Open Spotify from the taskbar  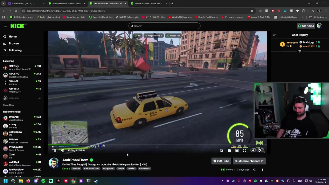43,181
